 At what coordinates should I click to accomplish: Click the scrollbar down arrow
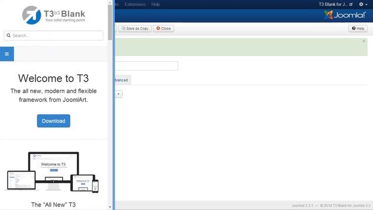click(110, 207)
